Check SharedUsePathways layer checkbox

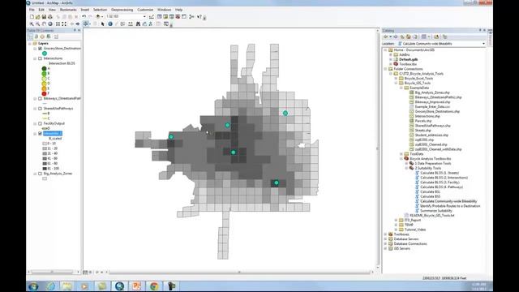pyautogui.click(x=40, y=108)
